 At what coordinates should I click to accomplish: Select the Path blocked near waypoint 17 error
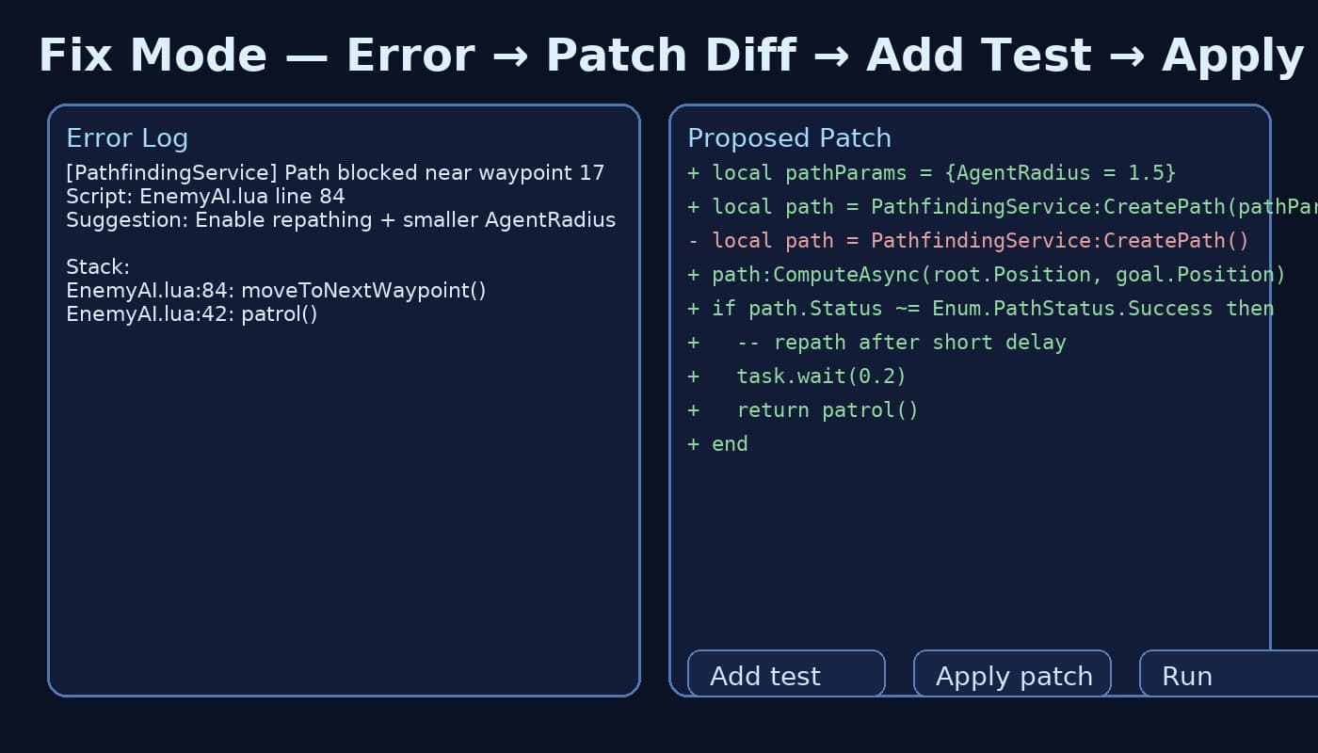coord(335,173)
